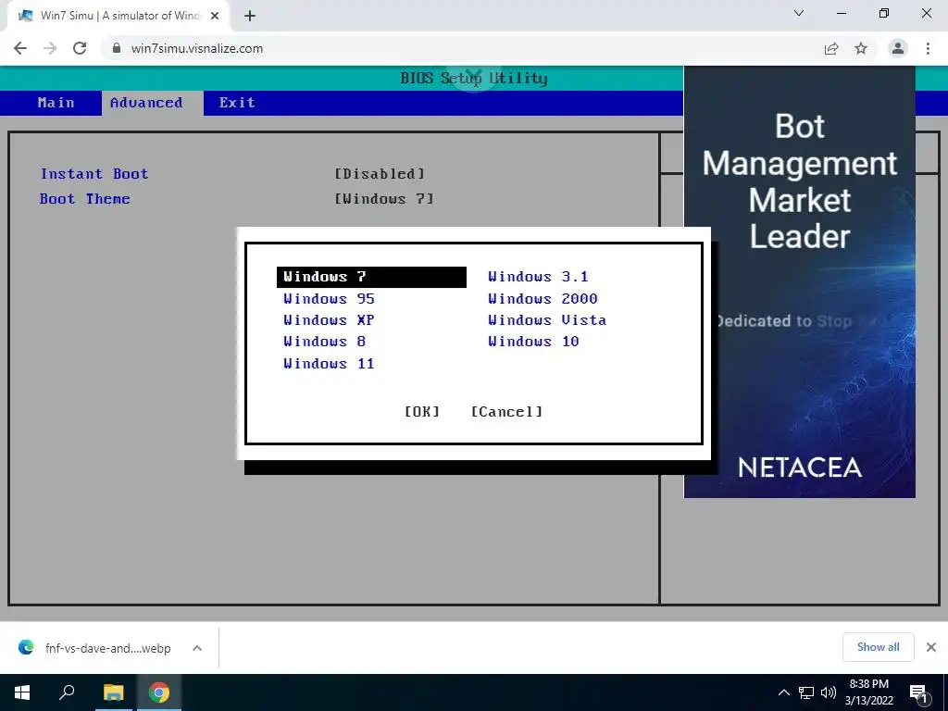Open the Windows Start menu

[x=22, y=692]
